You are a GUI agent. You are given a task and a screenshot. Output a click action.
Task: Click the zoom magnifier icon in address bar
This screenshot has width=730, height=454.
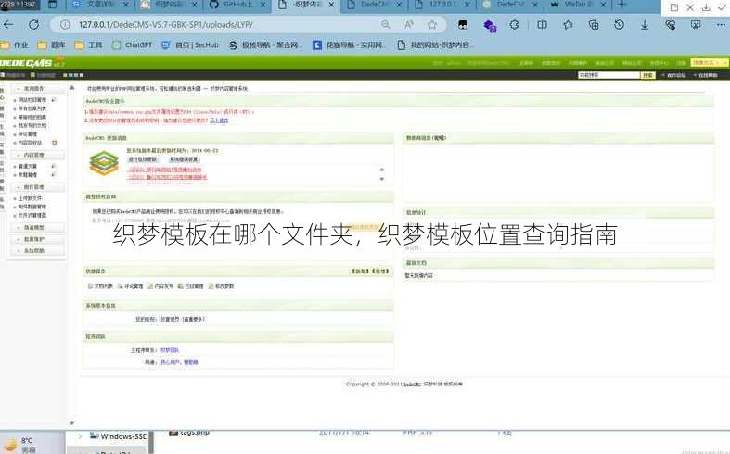click(x=385, y=25)
